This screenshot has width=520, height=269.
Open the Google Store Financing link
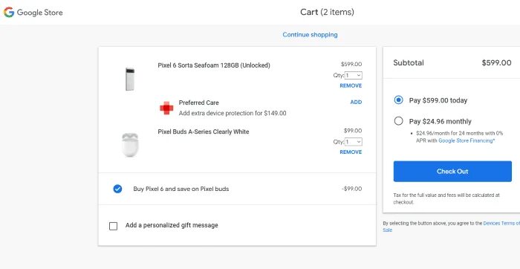pyautogui.click(x=467, y=140)
